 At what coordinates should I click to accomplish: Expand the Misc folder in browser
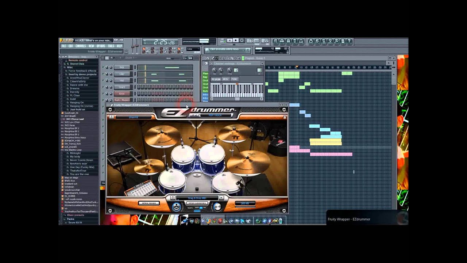coord(70,67)
